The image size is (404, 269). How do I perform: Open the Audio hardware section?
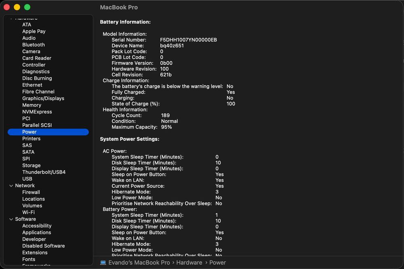tap(29, 38)
